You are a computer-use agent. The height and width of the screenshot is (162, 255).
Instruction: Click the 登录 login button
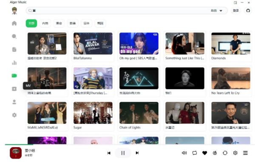coord(235,11)
